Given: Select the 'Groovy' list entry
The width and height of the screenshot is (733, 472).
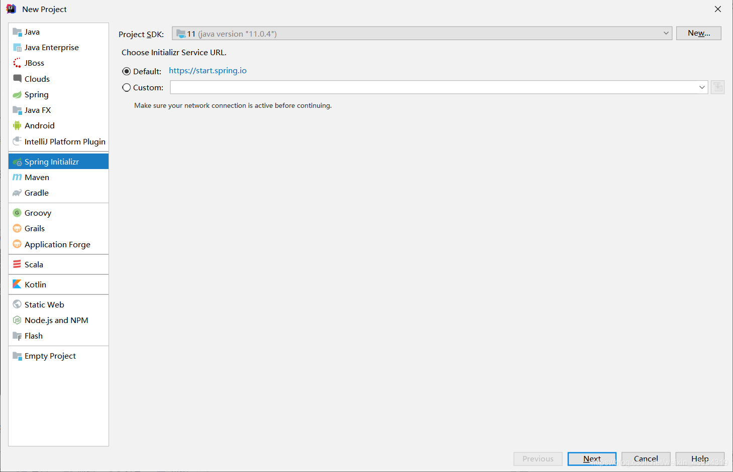Looking at the screenshot, I should [58, 213].
